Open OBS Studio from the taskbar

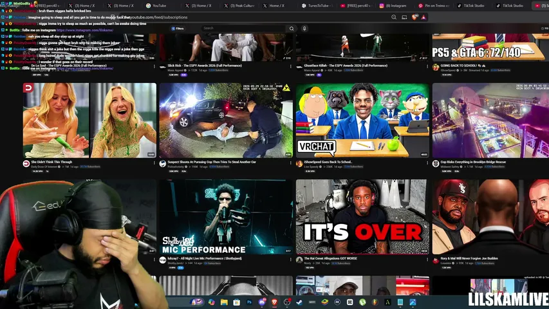[x=287, y=302]
